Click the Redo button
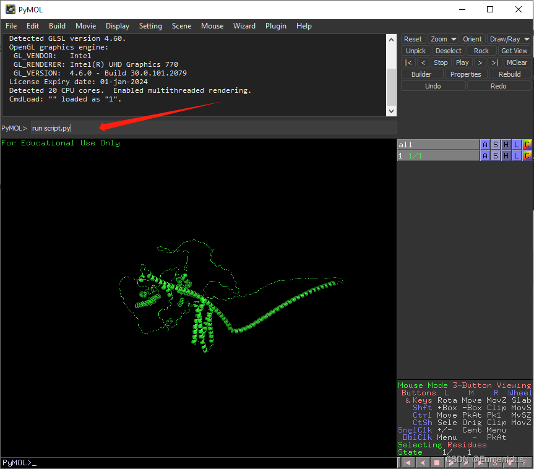Viewport: 534px width, 469px height. 498,86
